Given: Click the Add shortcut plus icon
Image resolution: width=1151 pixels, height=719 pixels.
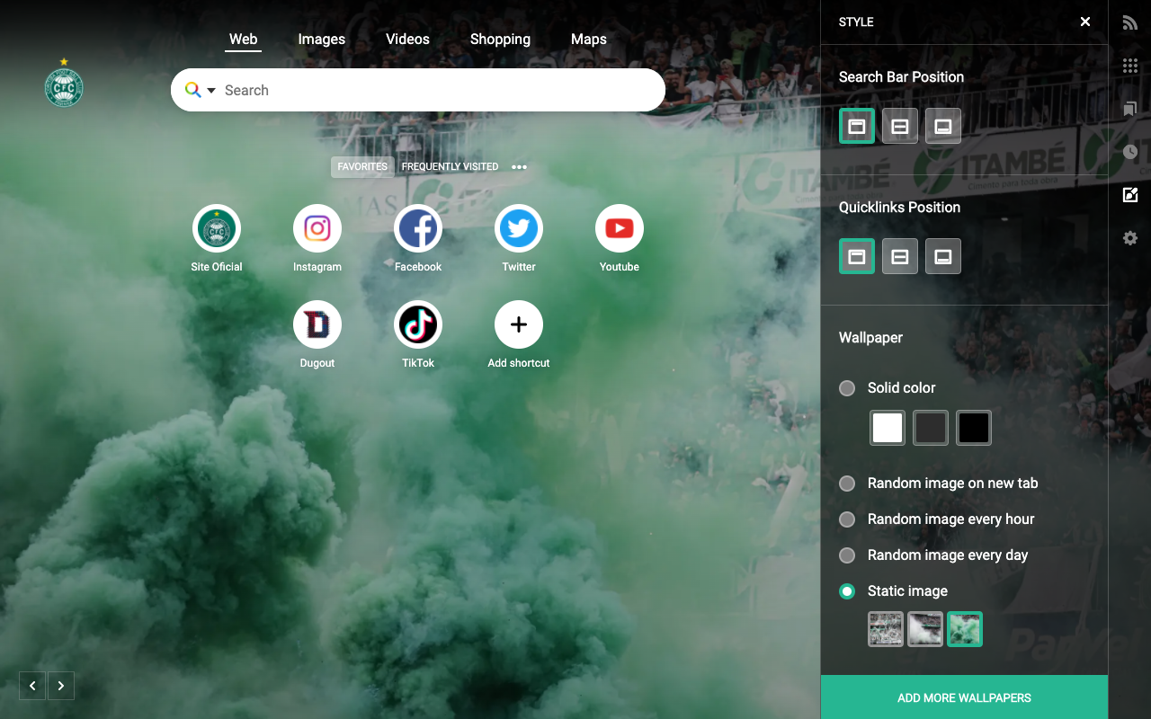Looking at the screenshot, I should (x=519, y=324).
